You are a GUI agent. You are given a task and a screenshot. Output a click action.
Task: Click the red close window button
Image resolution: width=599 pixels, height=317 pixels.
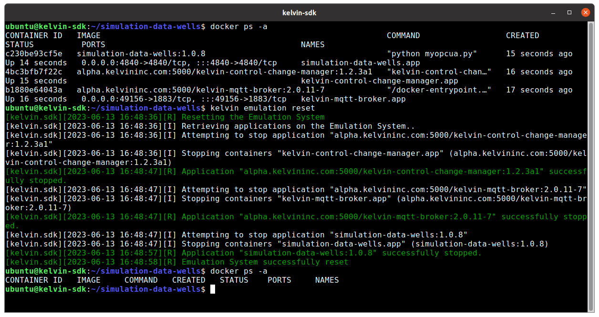tap(585, 12)
